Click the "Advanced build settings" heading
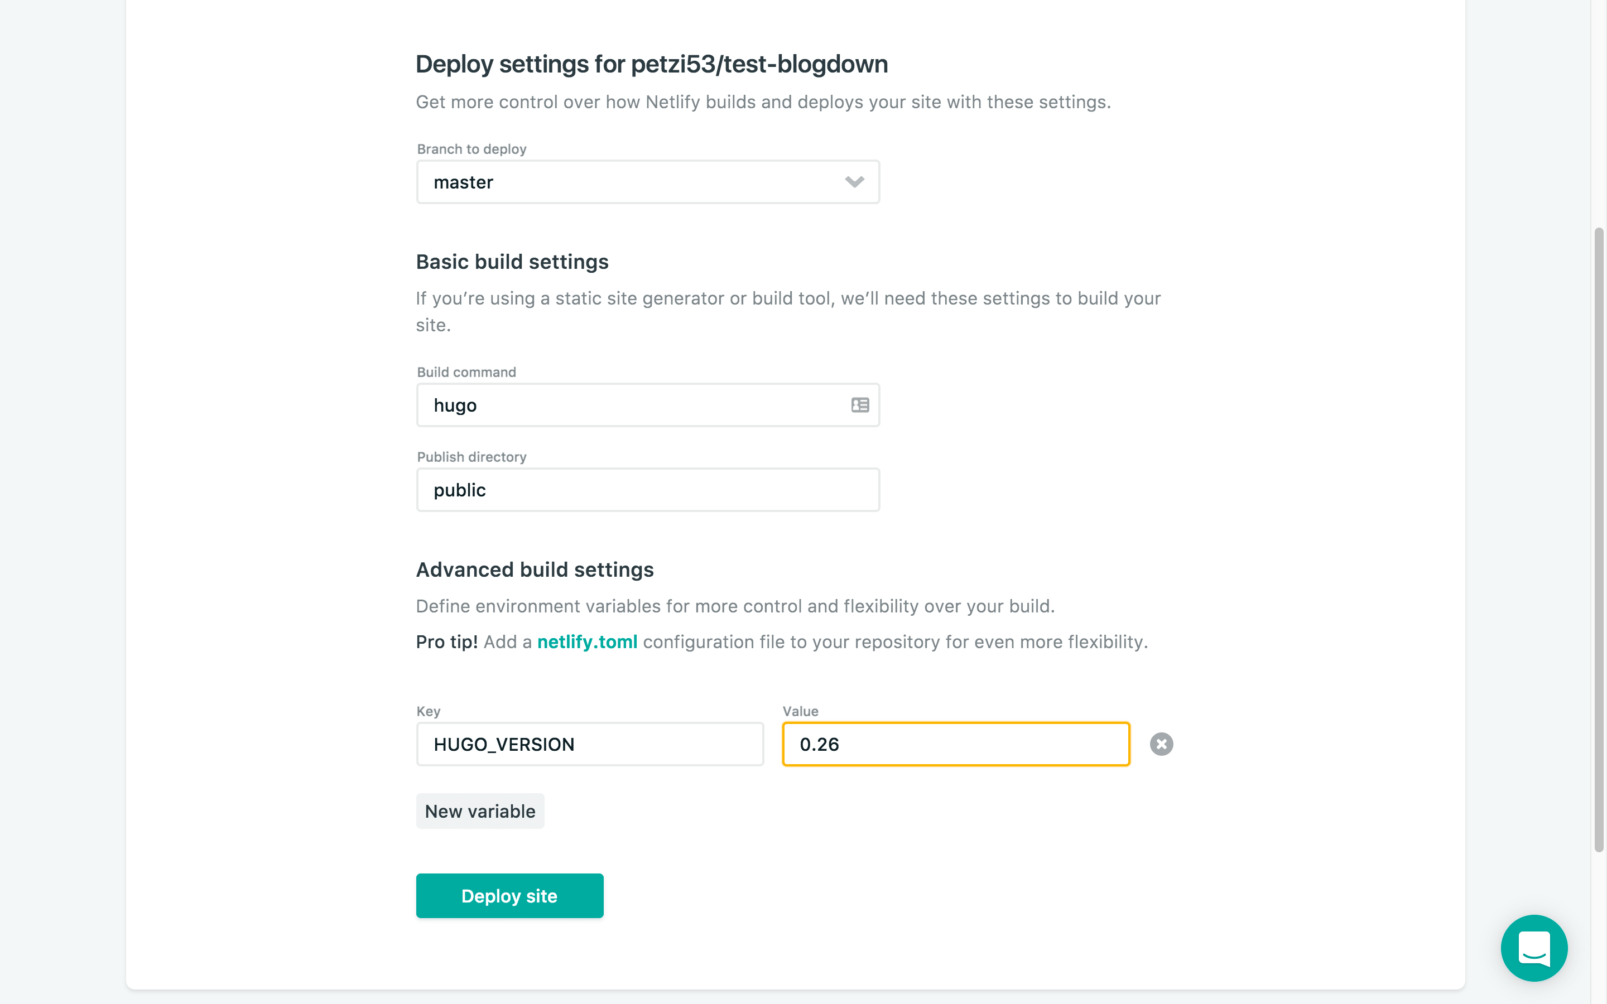Screen dimensions: 1607x1004 click(535, 569)
